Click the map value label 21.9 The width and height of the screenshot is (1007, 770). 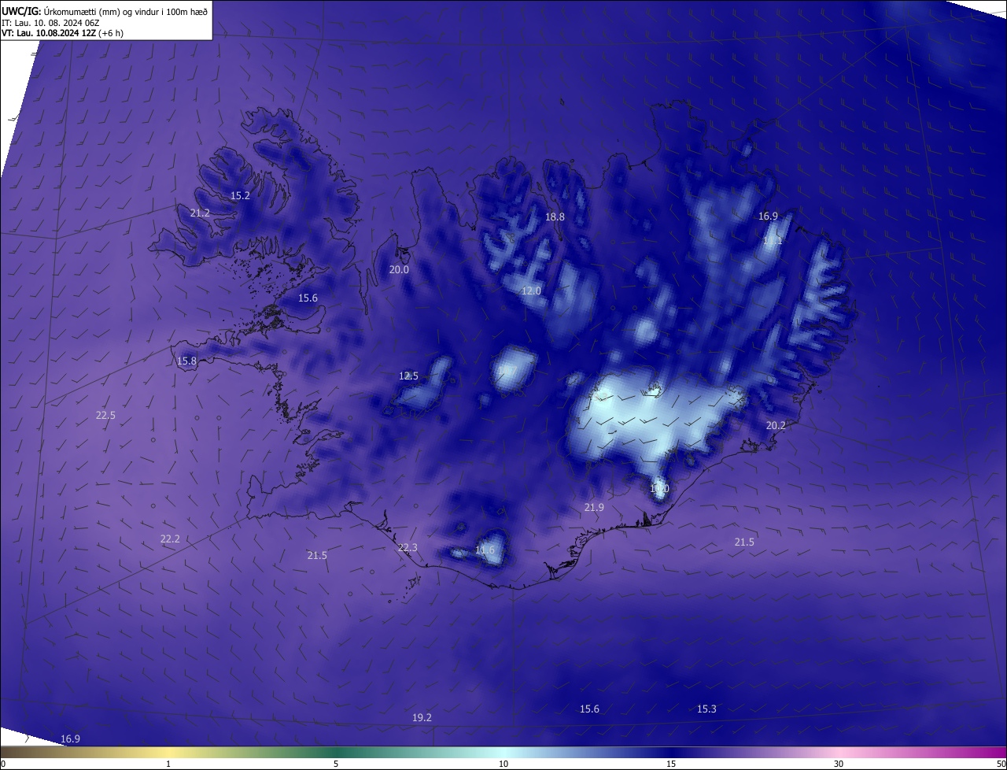[x=594, y=507]
